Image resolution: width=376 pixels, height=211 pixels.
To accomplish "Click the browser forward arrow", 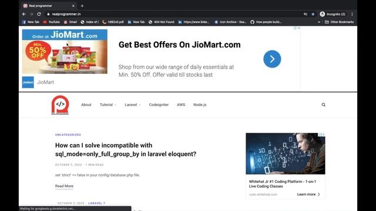I will tap(31, 14).
